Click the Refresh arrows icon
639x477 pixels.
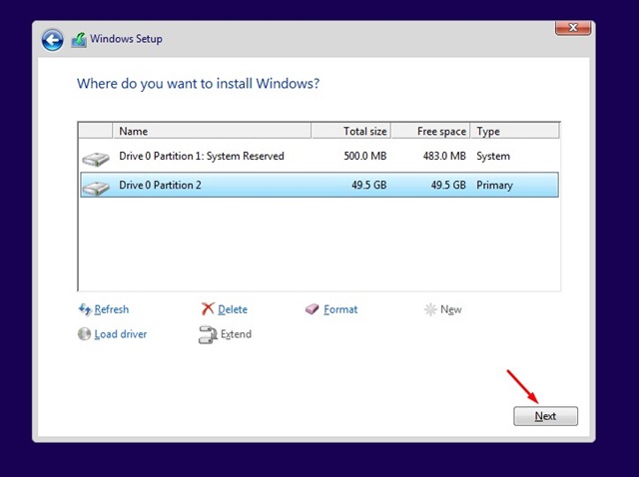(x=85, y=309)
